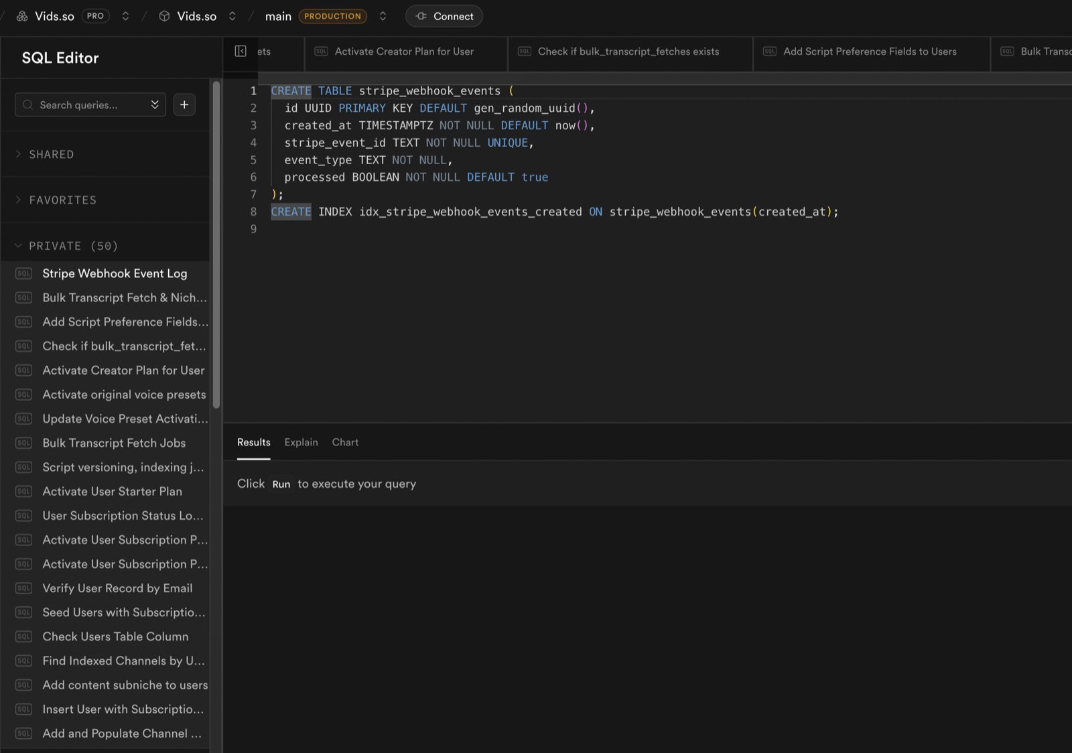Open Activate User Starter Plan query
Viewport: 1072px width, 753px height.
[105, 491]
